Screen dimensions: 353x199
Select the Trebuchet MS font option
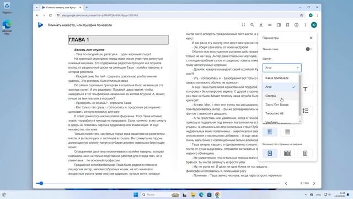tap(280, 113)
